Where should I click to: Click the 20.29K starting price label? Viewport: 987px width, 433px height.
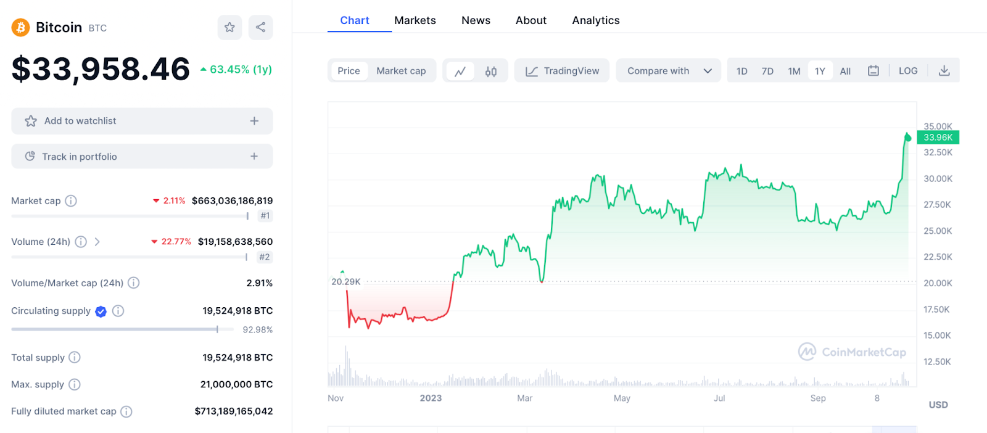click(x=346, y=281)
